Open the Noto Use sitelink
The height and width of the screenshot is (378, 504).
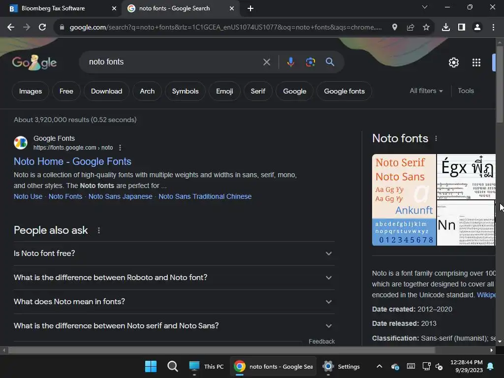point(28,196)
